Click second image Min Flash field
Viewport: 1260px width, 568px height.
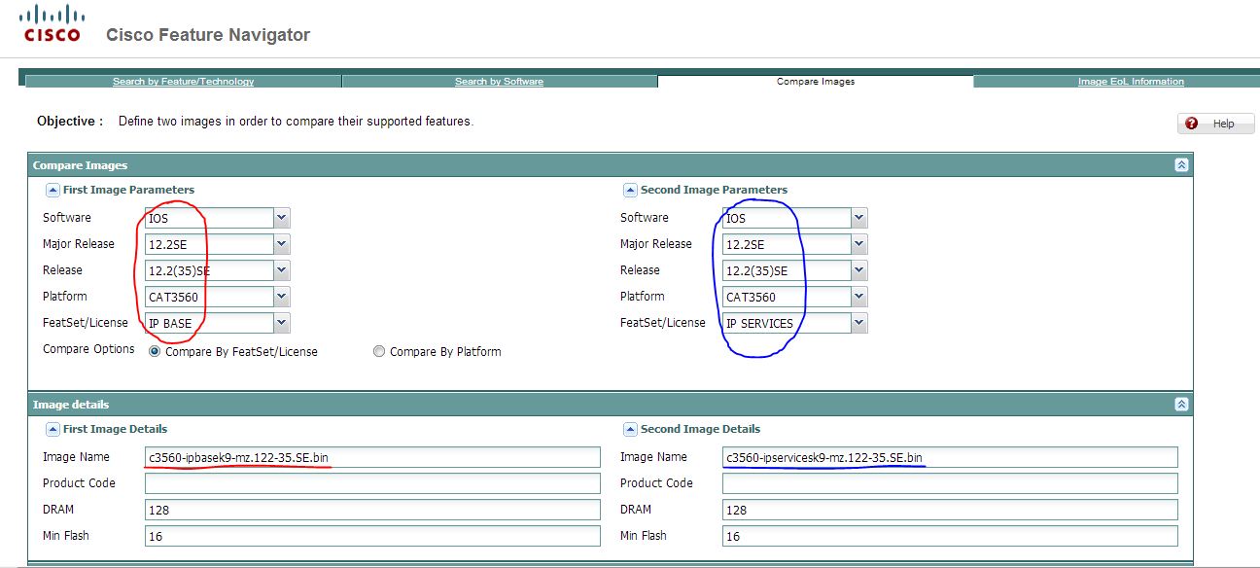pos(950,536)
